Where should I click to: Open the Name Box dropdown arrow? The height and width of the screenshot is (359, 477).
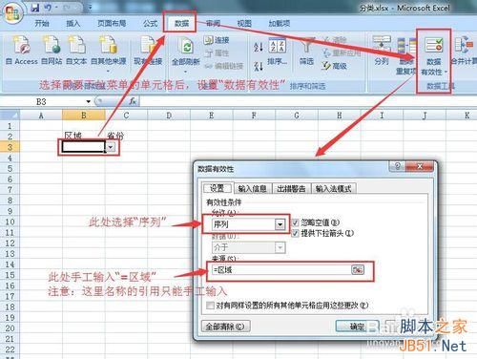[88, 101]
